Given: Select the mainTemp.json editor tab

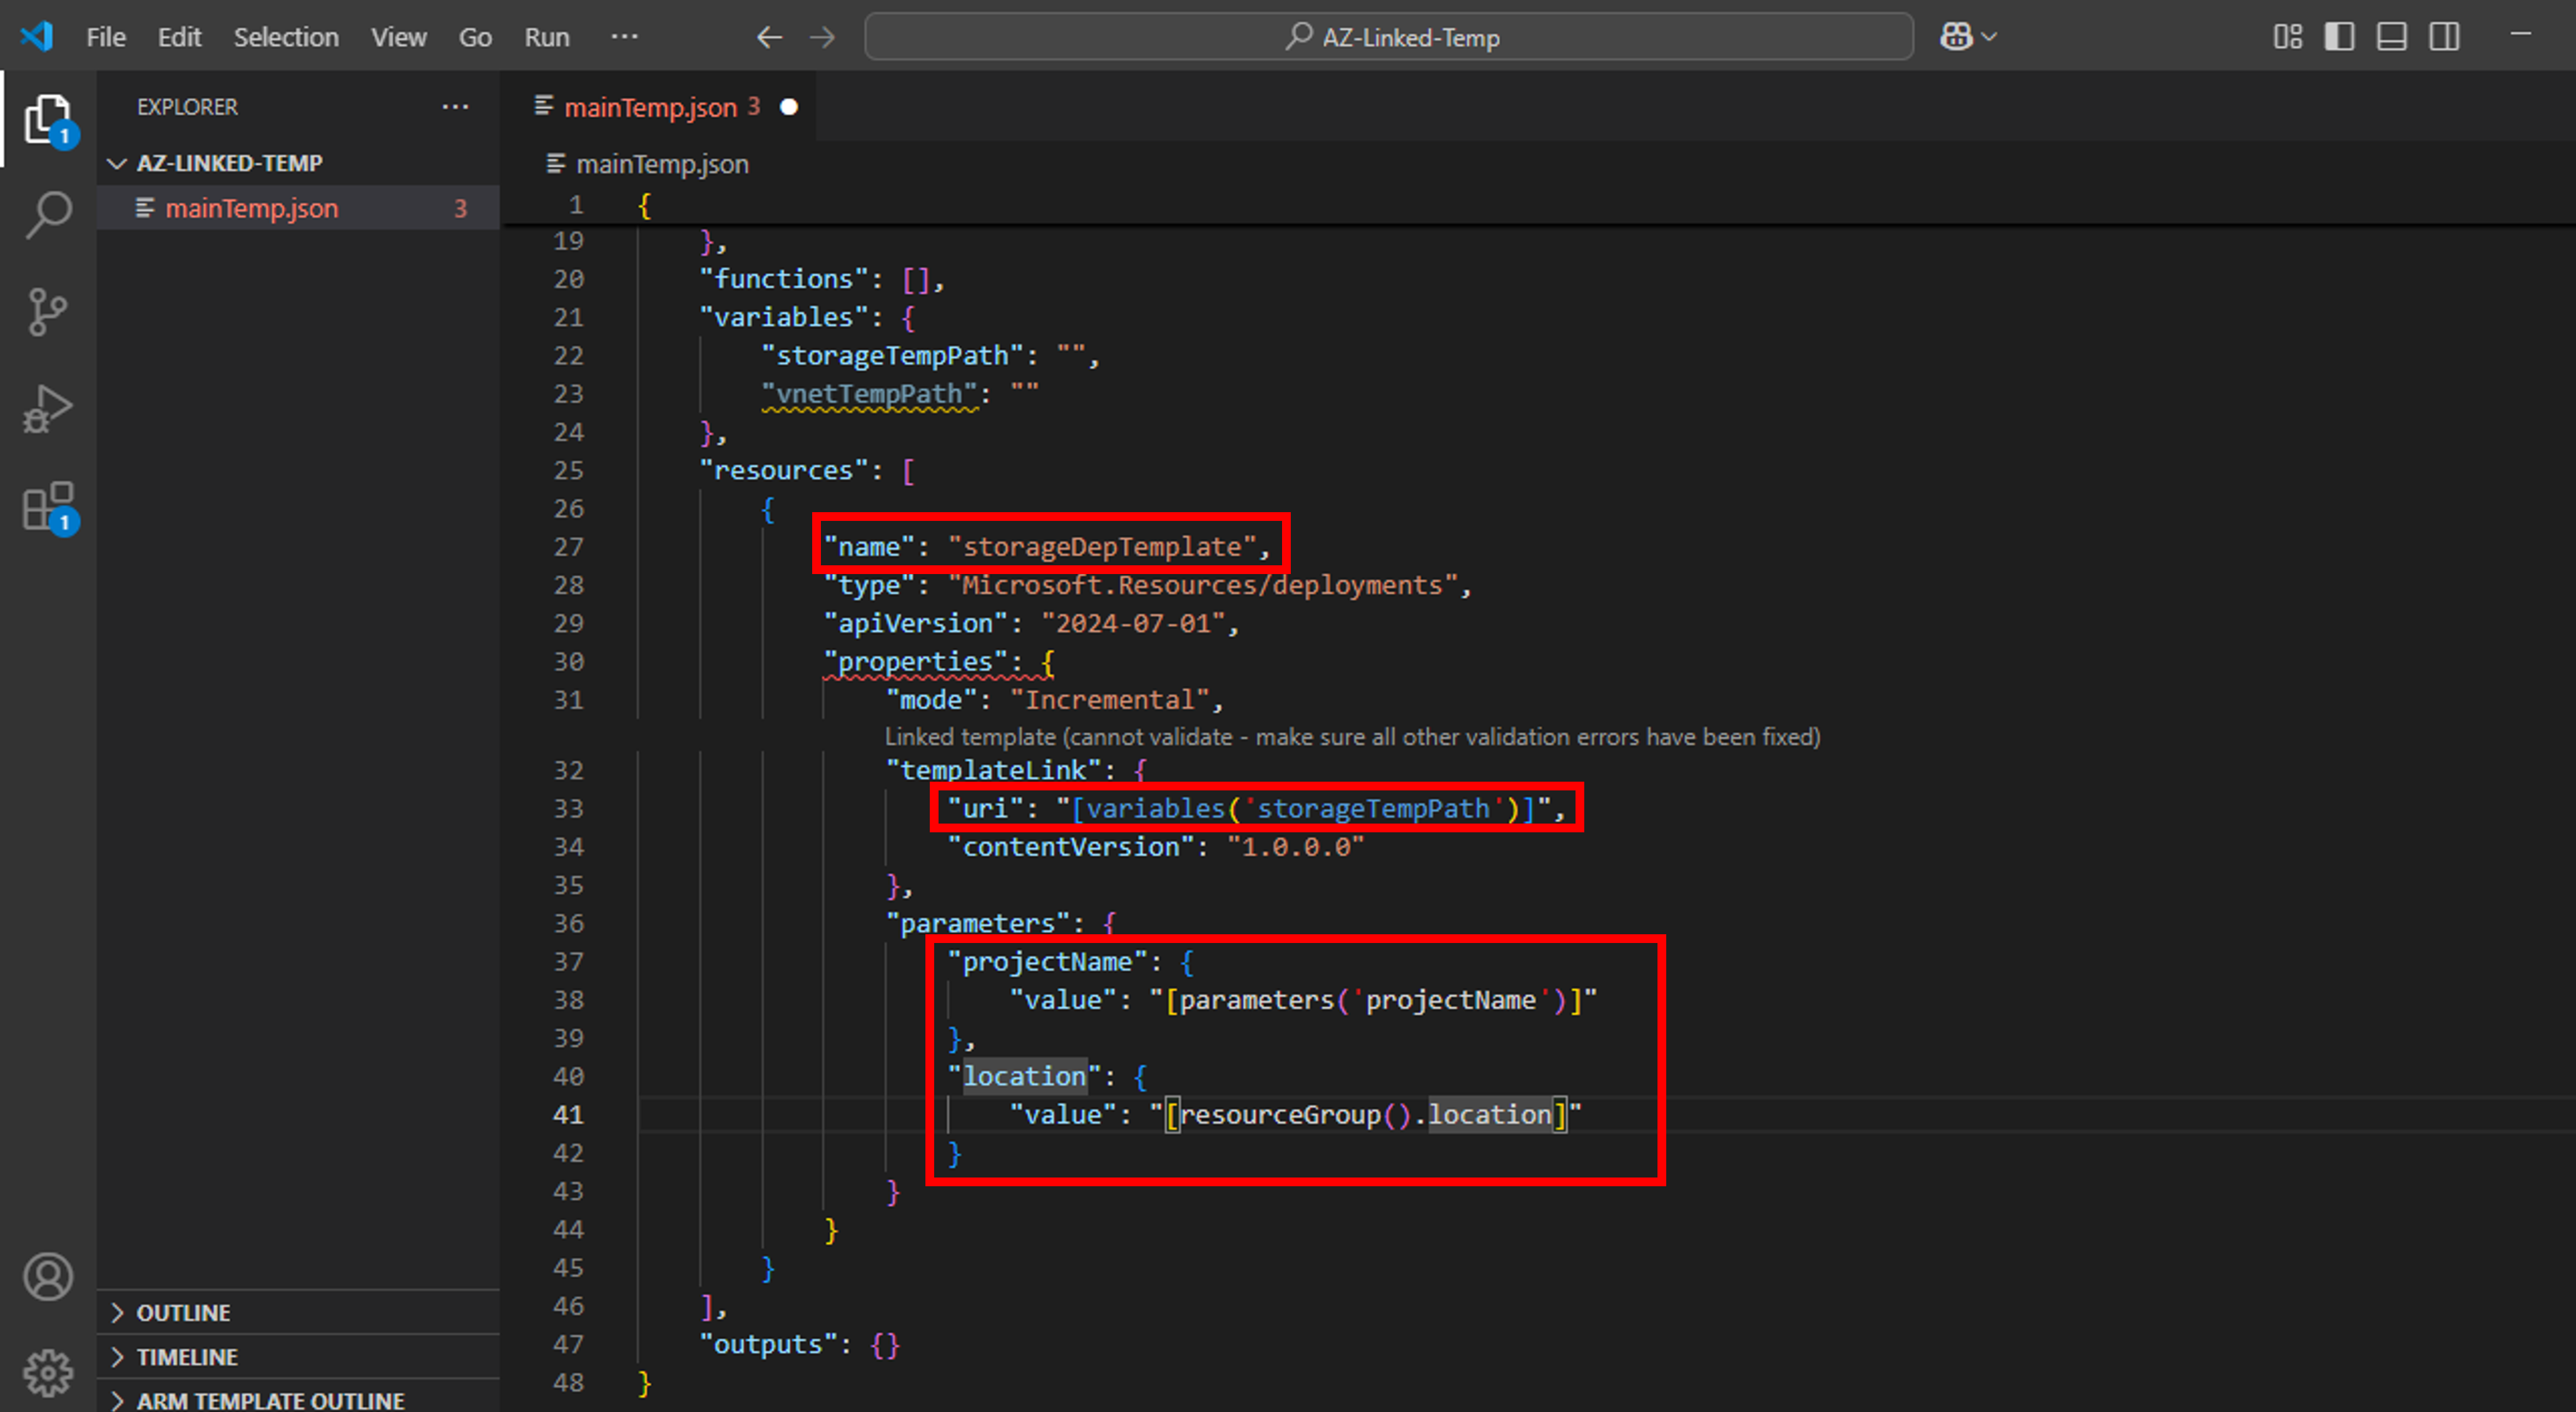Looking at the screenshot, I should tap(650, 107).
